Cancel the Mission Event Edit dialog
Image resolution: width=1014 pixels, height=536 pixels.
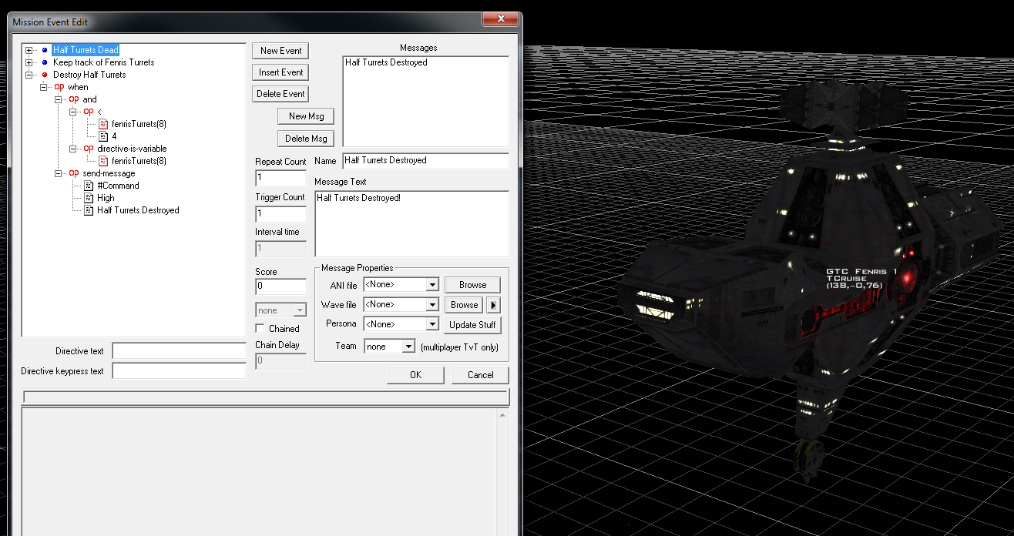pos(481,375)
